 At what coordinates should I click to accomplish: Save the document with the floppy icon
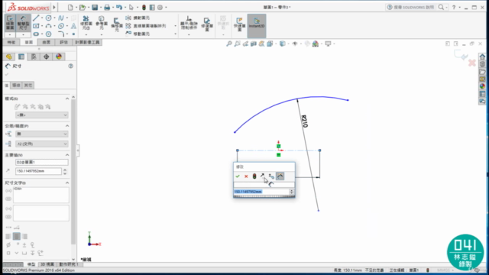[95, 7]
